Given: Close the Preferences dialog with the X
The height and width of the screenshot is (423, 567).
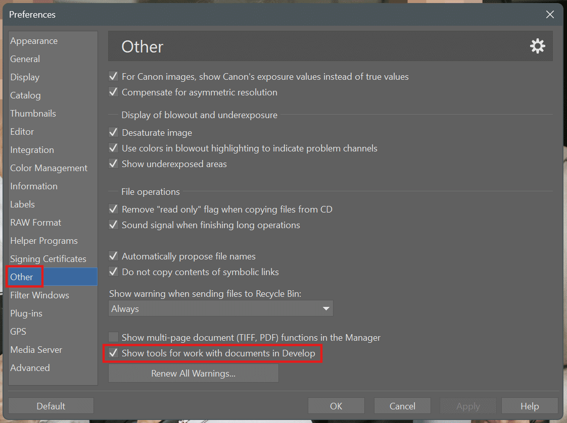Looking at the screenshot, I should pos(550,15).
